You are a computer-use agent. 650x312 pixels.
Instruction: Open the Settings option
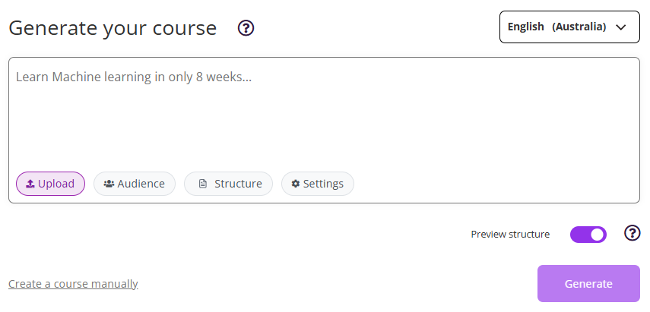[318, 184]
